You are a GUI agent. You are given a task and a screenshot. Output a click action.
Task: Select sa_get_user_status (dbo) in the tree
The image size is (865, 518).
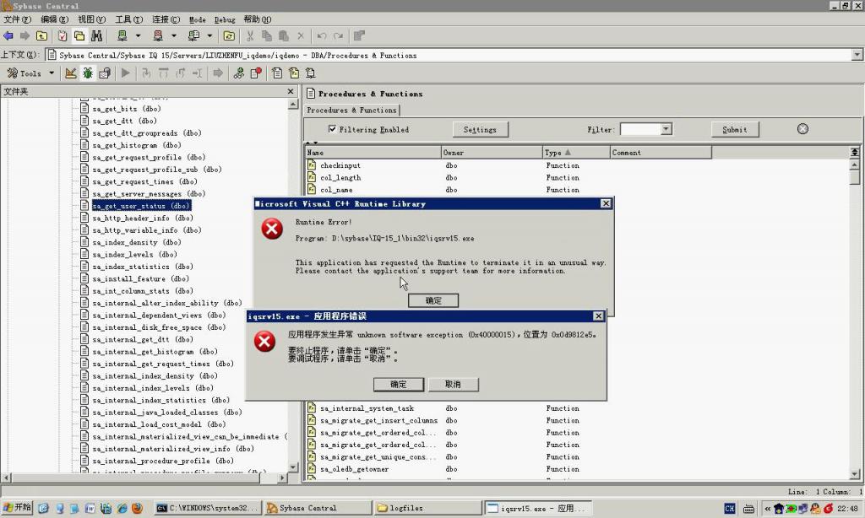coord(141,206)
